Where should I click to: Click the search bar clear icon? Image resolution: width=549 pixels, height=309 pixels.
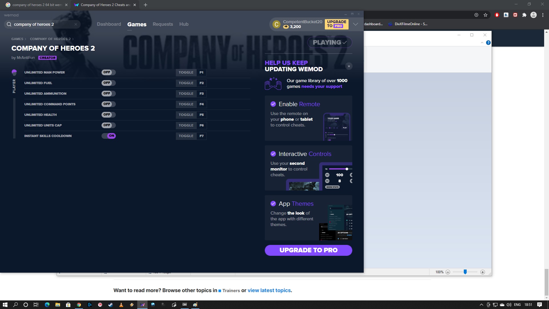[75, 24]
